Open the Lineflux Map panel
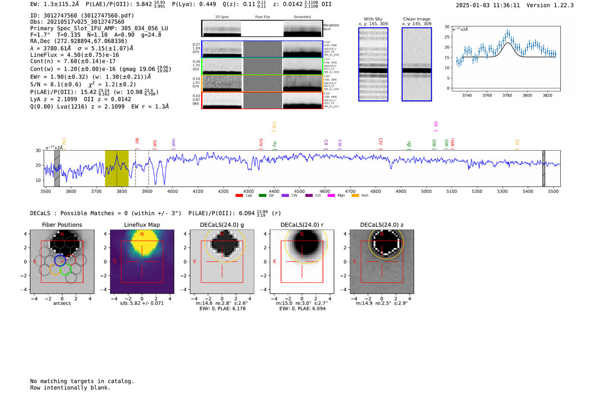The image size is (604, 411). point(142,262)
